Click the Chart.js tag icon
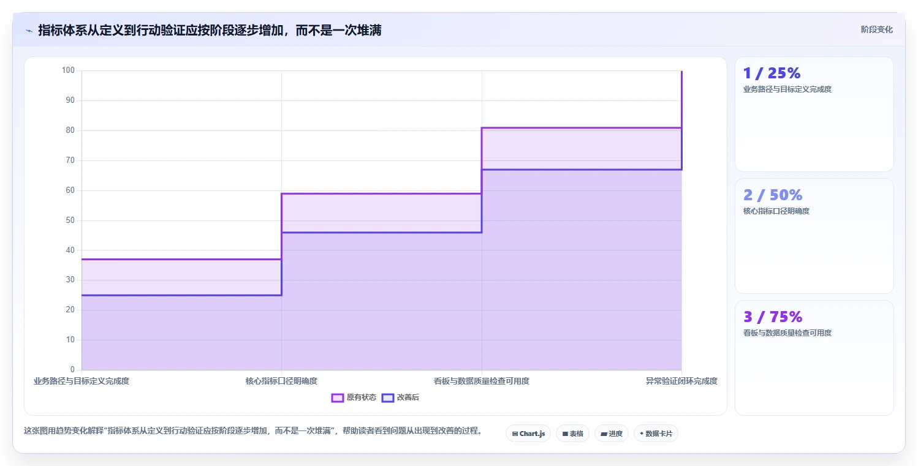The height and width of the screenshot is (466, 918). 515,434
